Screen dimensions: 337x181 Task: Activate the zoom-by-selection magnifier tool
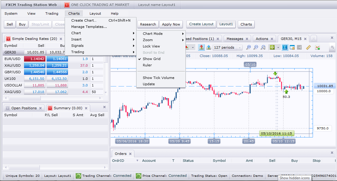coord(263,47)
